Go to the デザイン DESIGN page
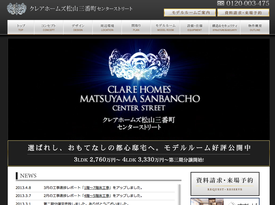Viewport: 275px width, 205px height. (x=78, y=27)
